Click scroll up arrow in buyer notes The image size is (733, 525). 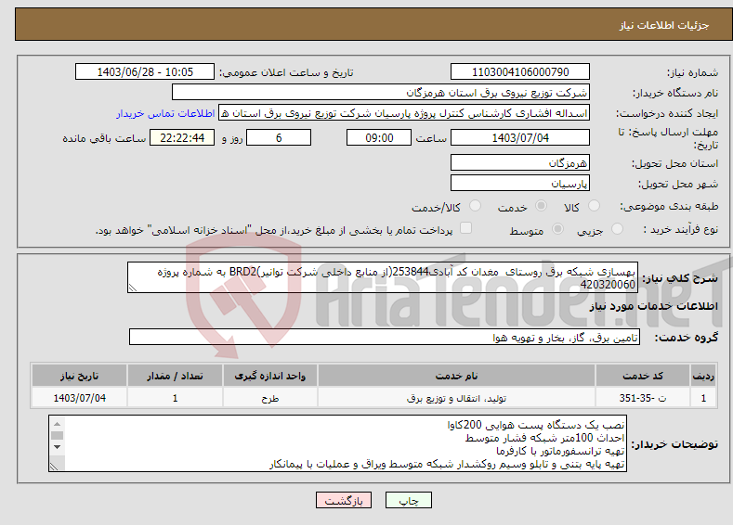pyautogui.click(x=57, y=424)
